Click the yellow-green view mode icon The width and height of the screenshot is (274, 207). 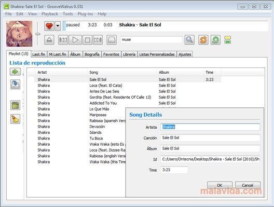[228, 40]
